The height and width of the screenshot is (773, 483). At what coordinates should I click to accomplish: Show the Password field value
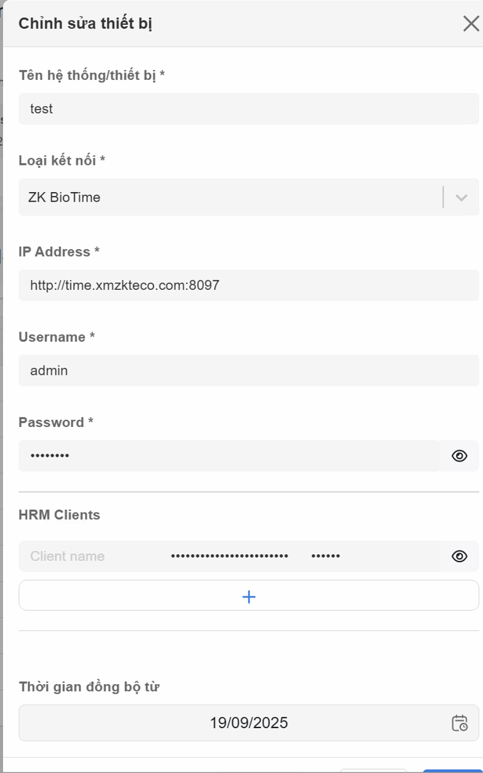point(459,456)
